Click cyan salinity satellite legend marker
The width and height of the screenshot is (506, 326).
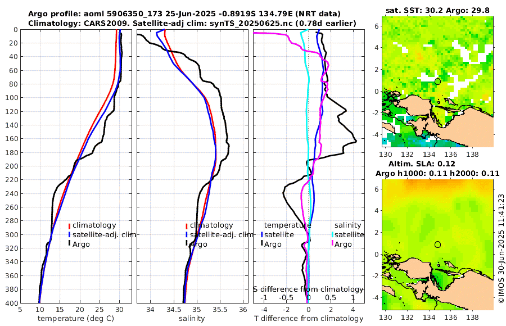tap(332, 234)
